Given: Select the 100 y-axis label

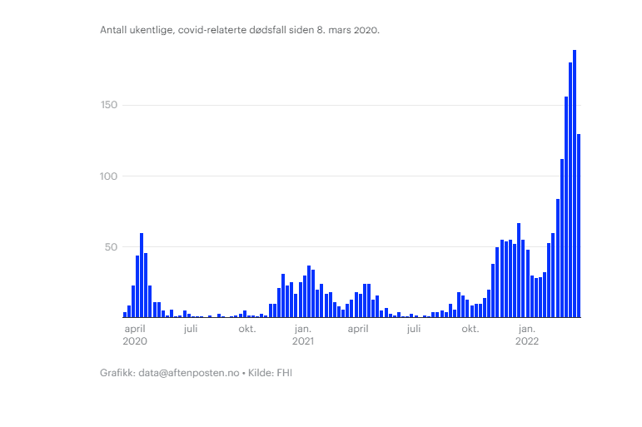Looking at the screenshot, I should click(108, 176).
